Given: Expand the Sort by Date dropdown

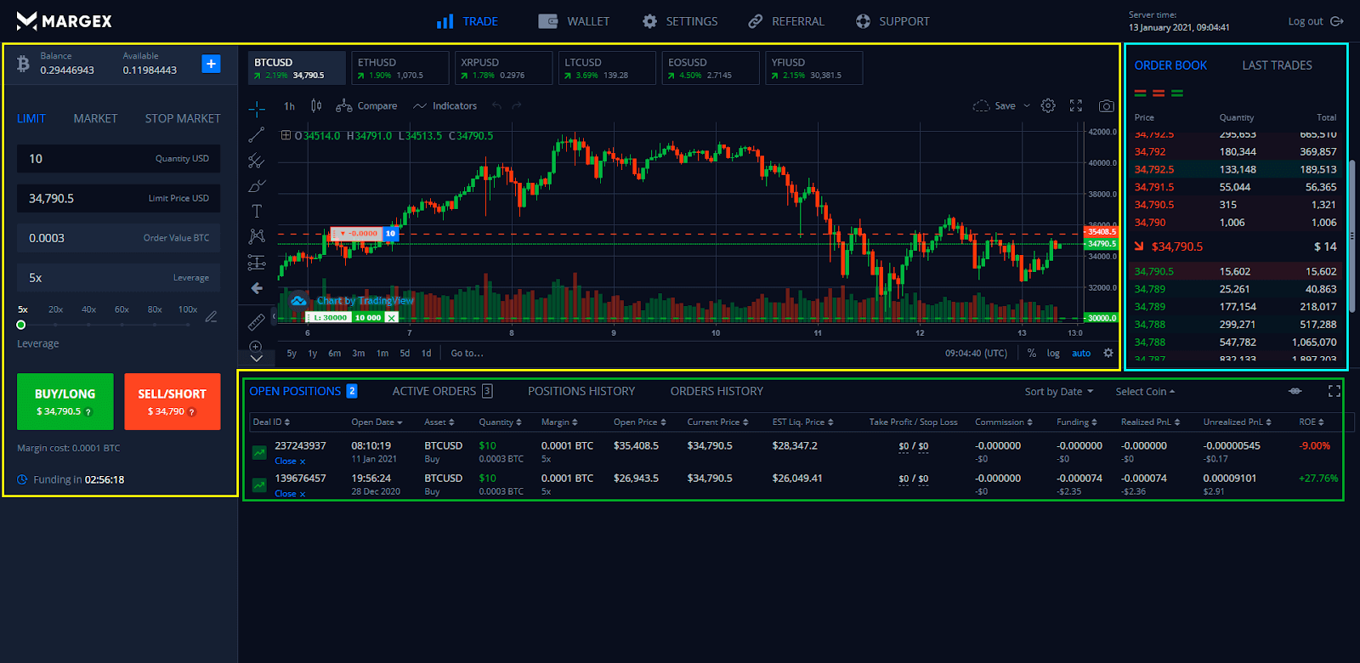Looking at the screenshot, I should click(x=1058, y=392).
